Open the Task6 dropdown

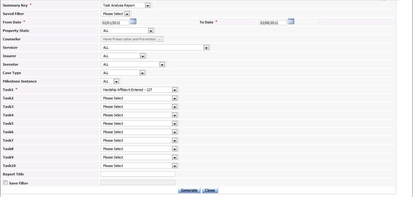point(139,132)
